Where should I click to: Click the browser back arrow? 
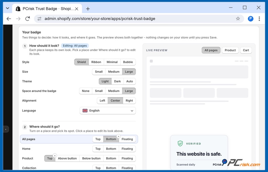(x=9, y=19)
